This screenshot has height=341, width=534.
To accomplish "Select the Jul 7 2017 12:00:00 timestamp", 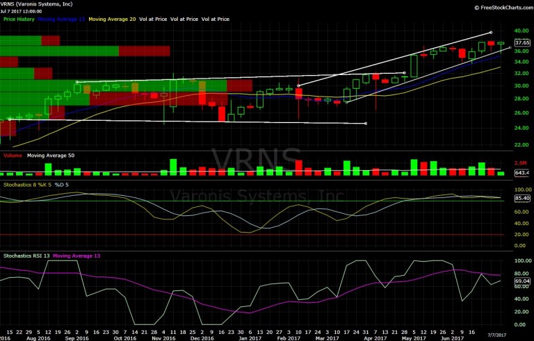I will 21,12.
